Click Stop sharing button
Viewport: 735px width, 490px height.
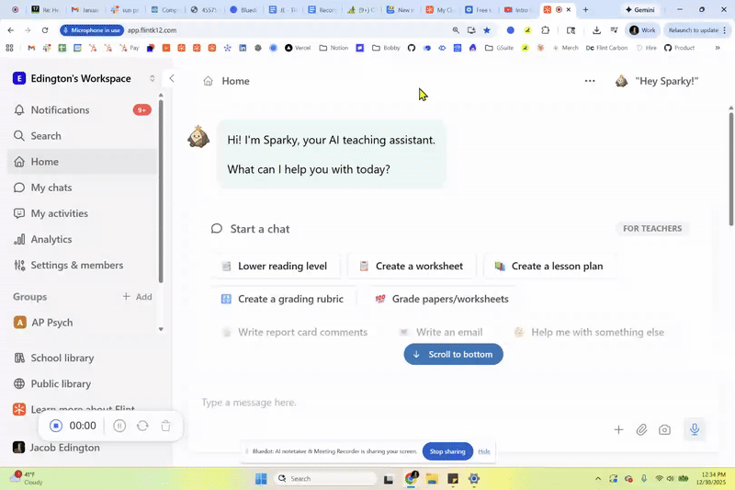click(x=447, y=451)
